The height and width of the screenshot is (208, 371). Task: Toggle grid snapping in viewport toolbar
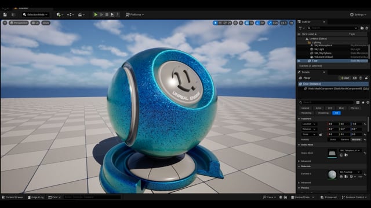[x=247, y=23]
